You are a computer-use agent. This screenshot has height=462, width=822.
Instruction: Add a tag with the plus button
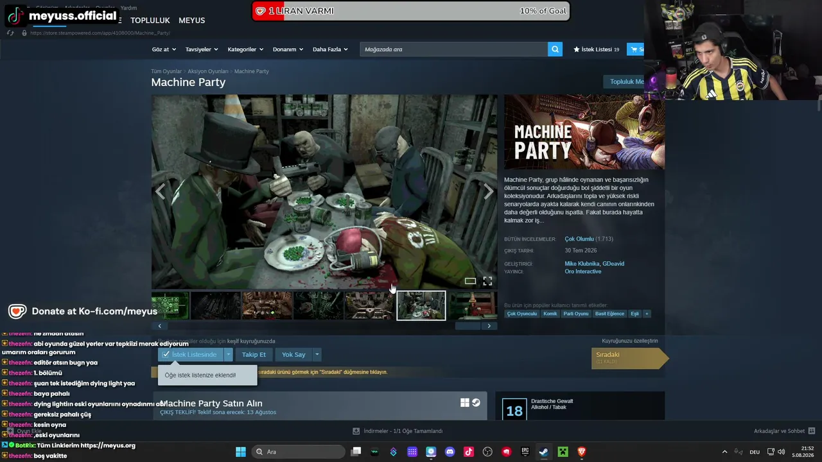tap(647, 314)
